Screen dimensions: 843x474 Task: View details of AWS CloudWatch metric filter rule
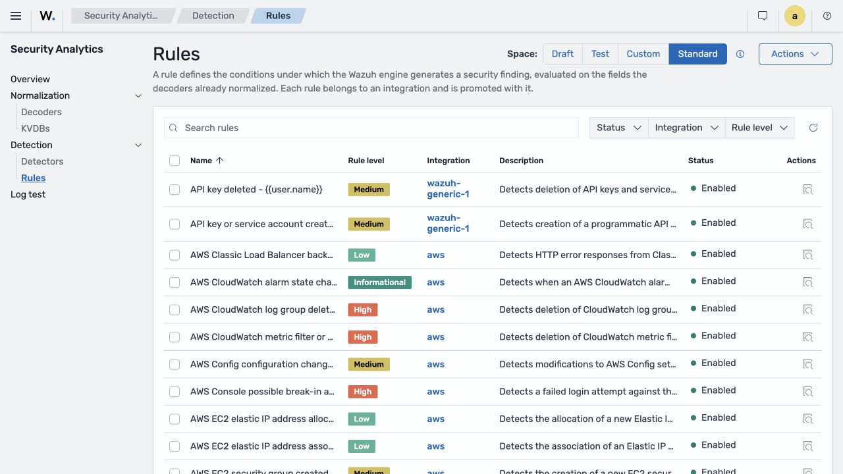point(807,337)
